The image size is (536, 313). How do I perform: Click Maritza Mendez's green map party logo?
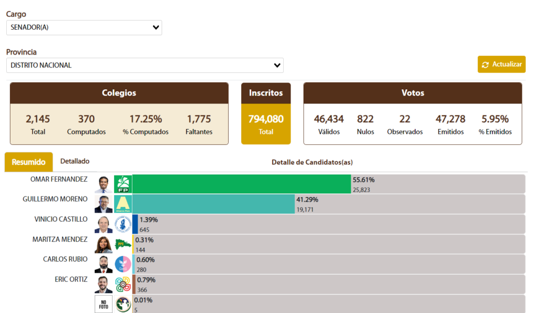[123, 244]
